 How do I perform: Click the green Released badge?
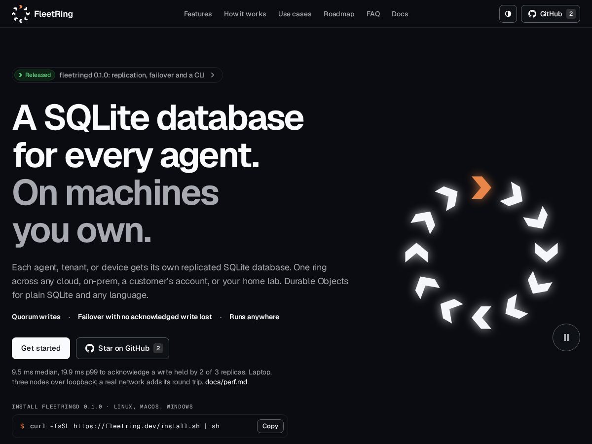[x=35, y=75]
